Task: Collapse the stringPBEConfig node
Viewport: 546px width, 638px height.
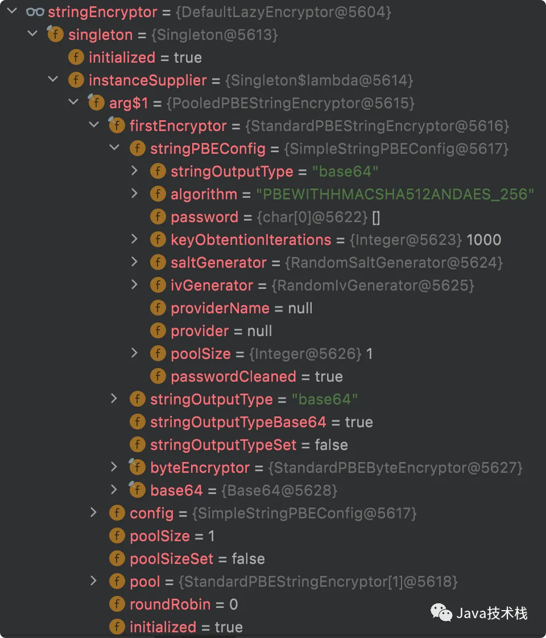Action: pyautogui.click(x=114, y=147)
